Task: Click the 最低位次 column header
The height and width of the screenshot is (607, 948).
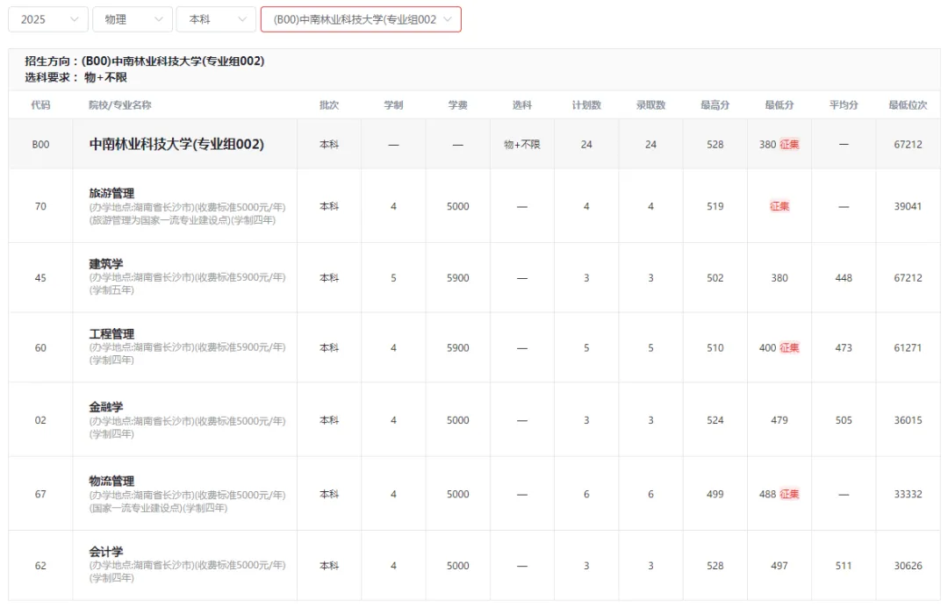Action: pos(908,105)
